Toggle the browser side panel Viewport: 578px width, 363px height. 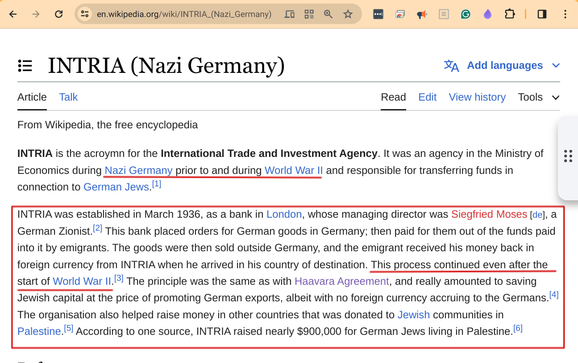[542, 14]
